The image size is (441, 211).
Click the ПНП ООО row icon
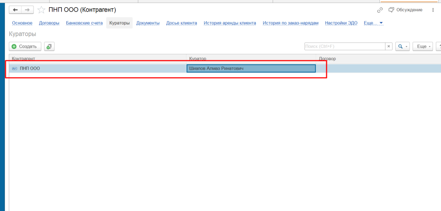(x=15, y=68)
